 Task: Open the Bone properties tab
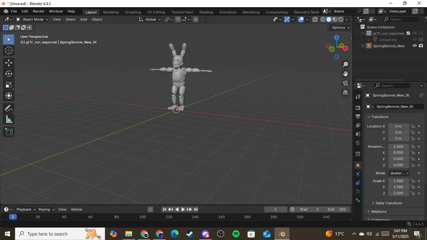coord(358,201)
